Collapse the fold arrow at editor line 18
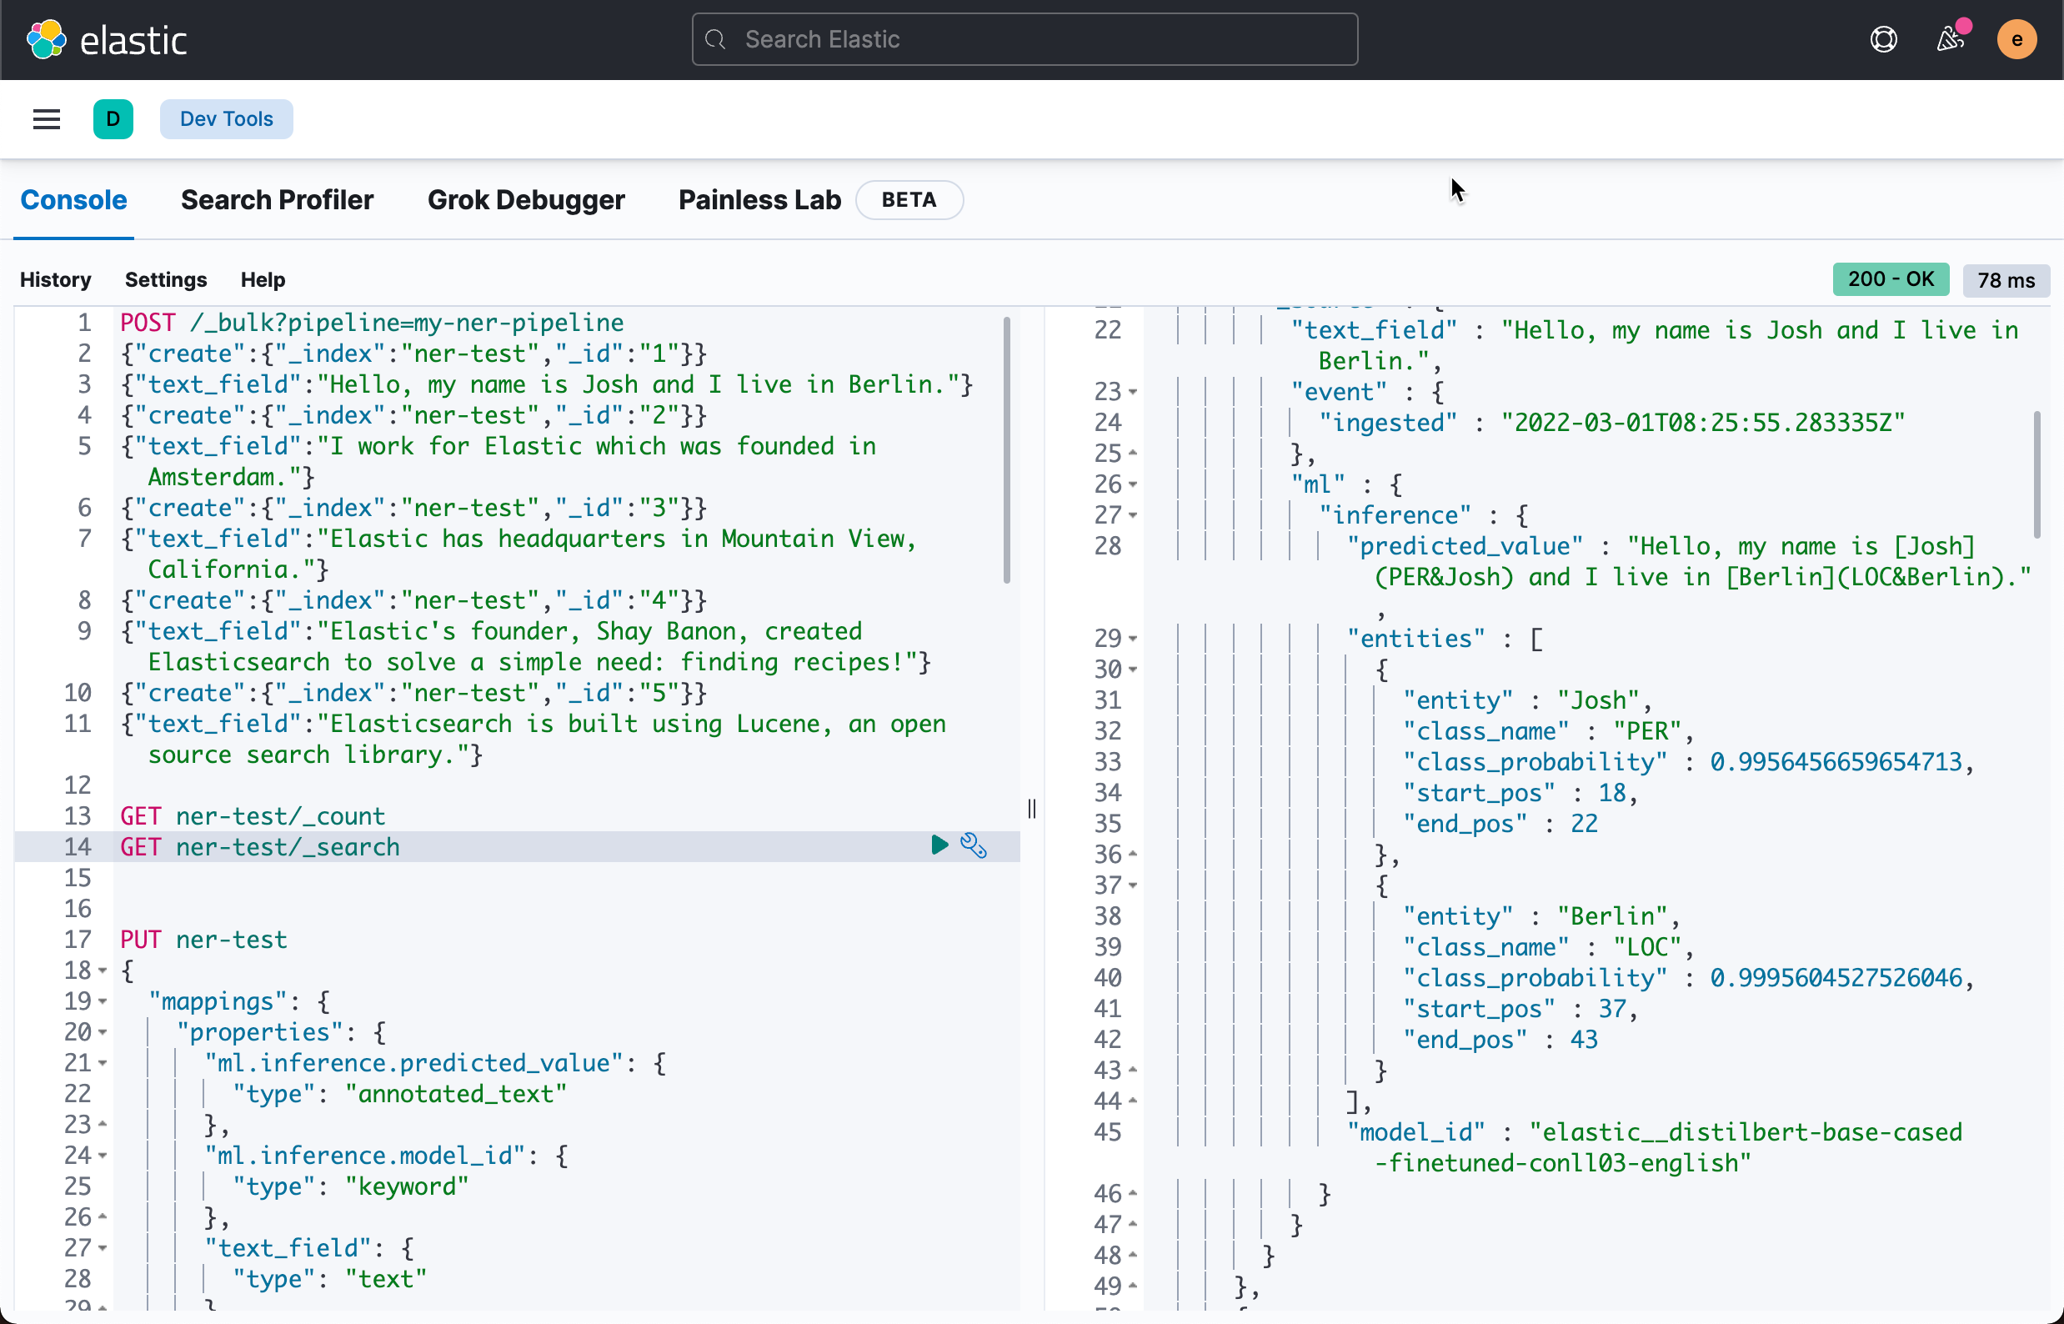The width and height of the screenshot is (2064, 1324). pyautogui.click(x=103, y=970)
